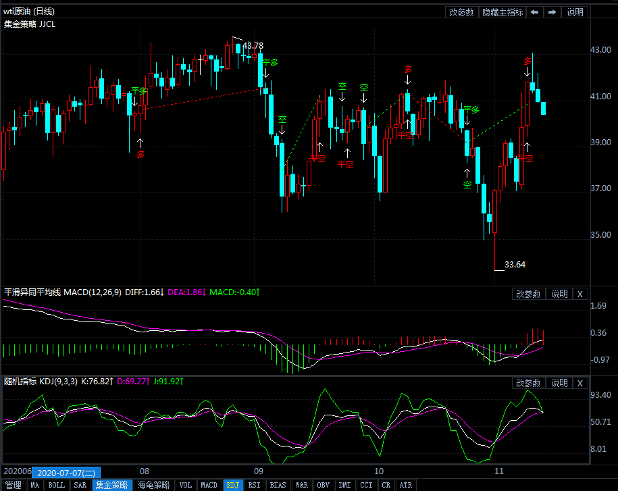618x491 pixels.
Task: Close the MACD indicator panel with X
Action: [580, 294]
